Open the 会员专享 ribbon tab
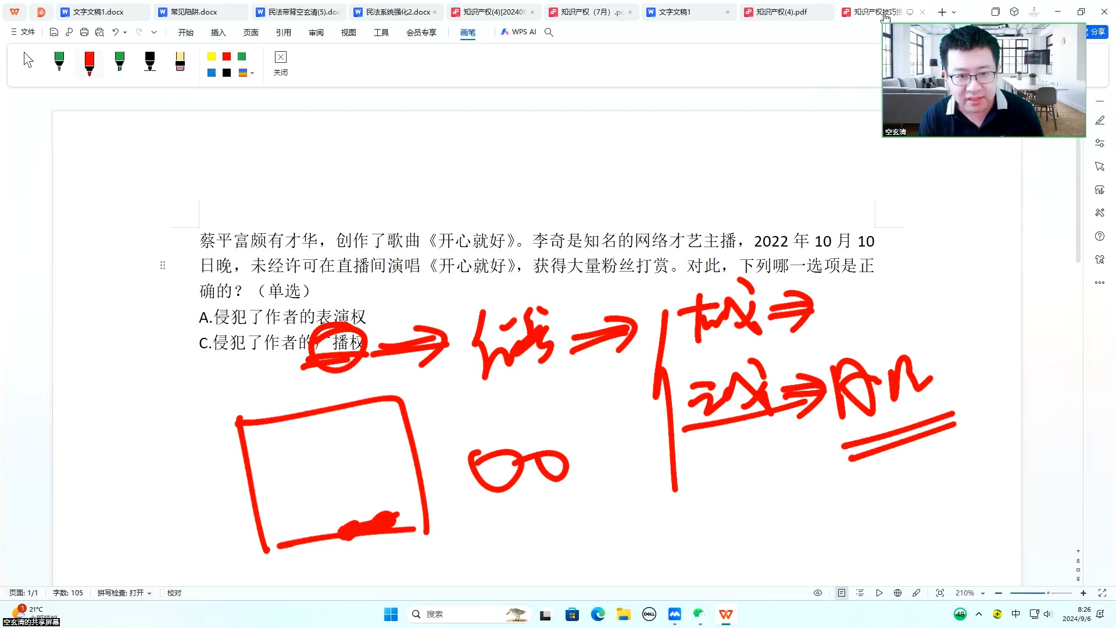This screenshot has width=1116, height=628. point(421,33)
